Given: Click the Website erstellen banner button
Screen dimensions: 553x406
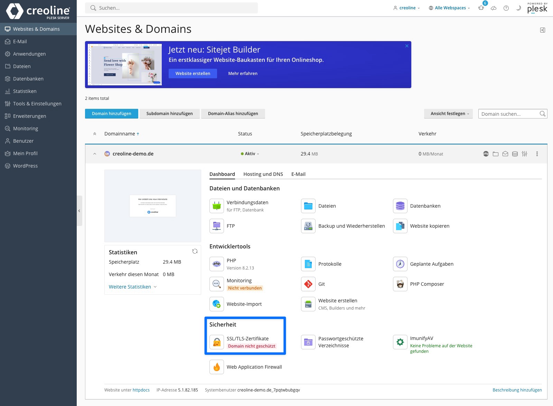Looking at the screenshot, I should pyautogui.click(x=193, y=73).
